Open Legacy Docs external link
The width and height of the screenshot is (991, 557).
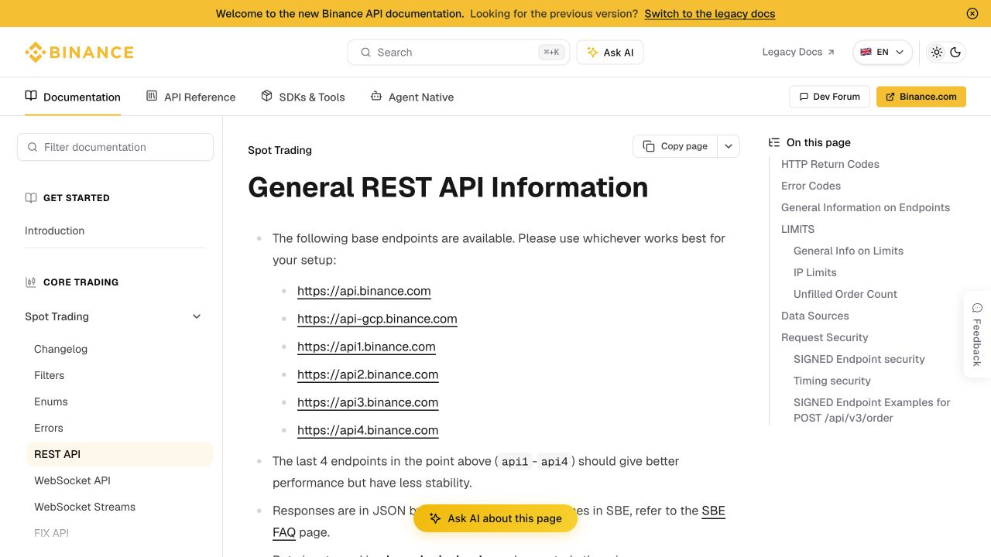[798, 52]
